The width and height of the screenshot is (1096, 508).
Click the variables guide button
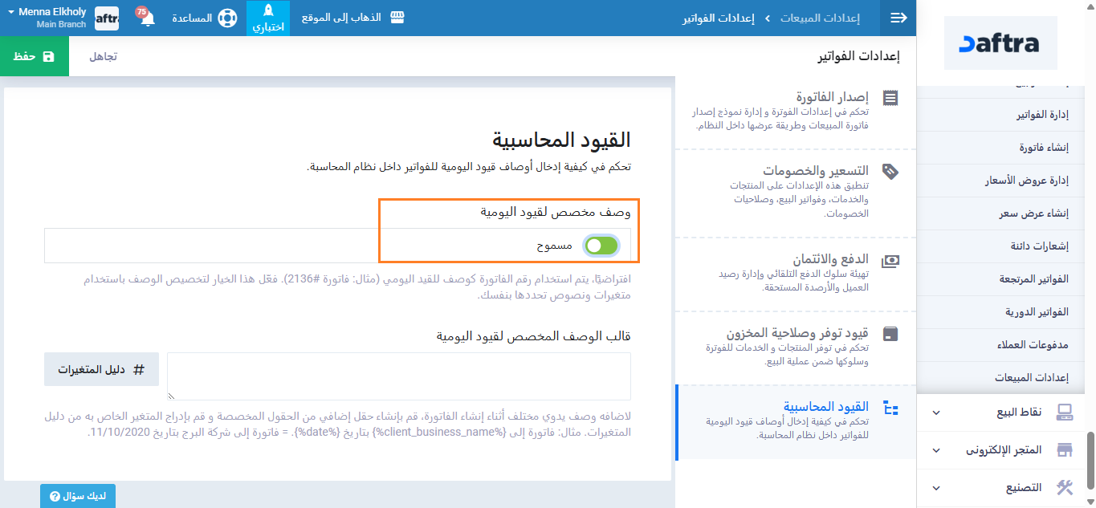[x=101, y=369]
